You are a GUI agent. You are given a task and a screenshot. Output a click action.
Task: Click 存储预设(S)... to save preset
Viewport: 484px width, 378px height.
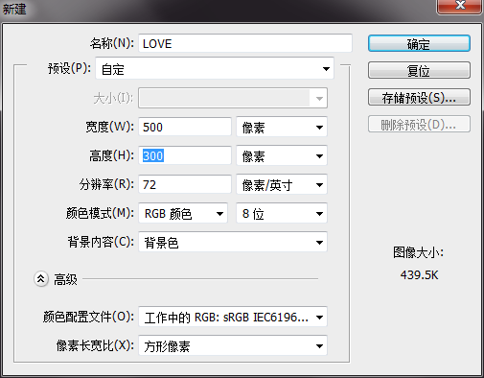tap(419, 97)
